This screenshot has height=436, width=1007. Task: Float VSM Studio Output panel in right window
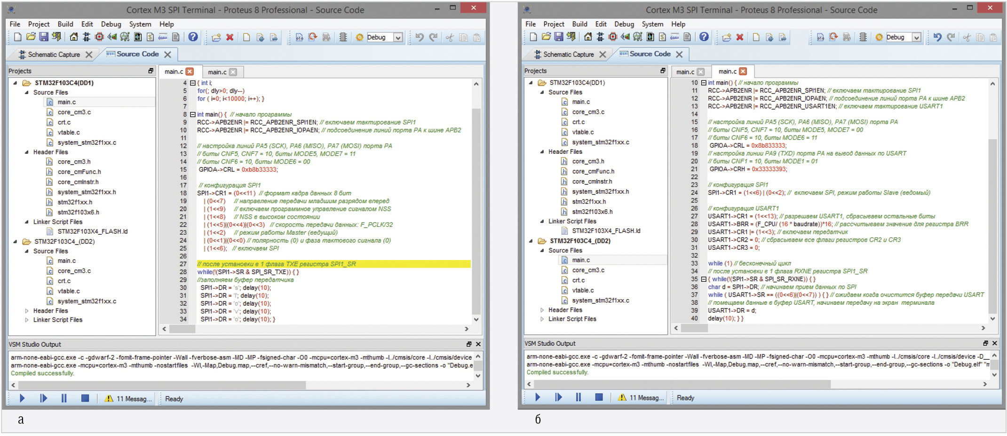pos(985,343)
